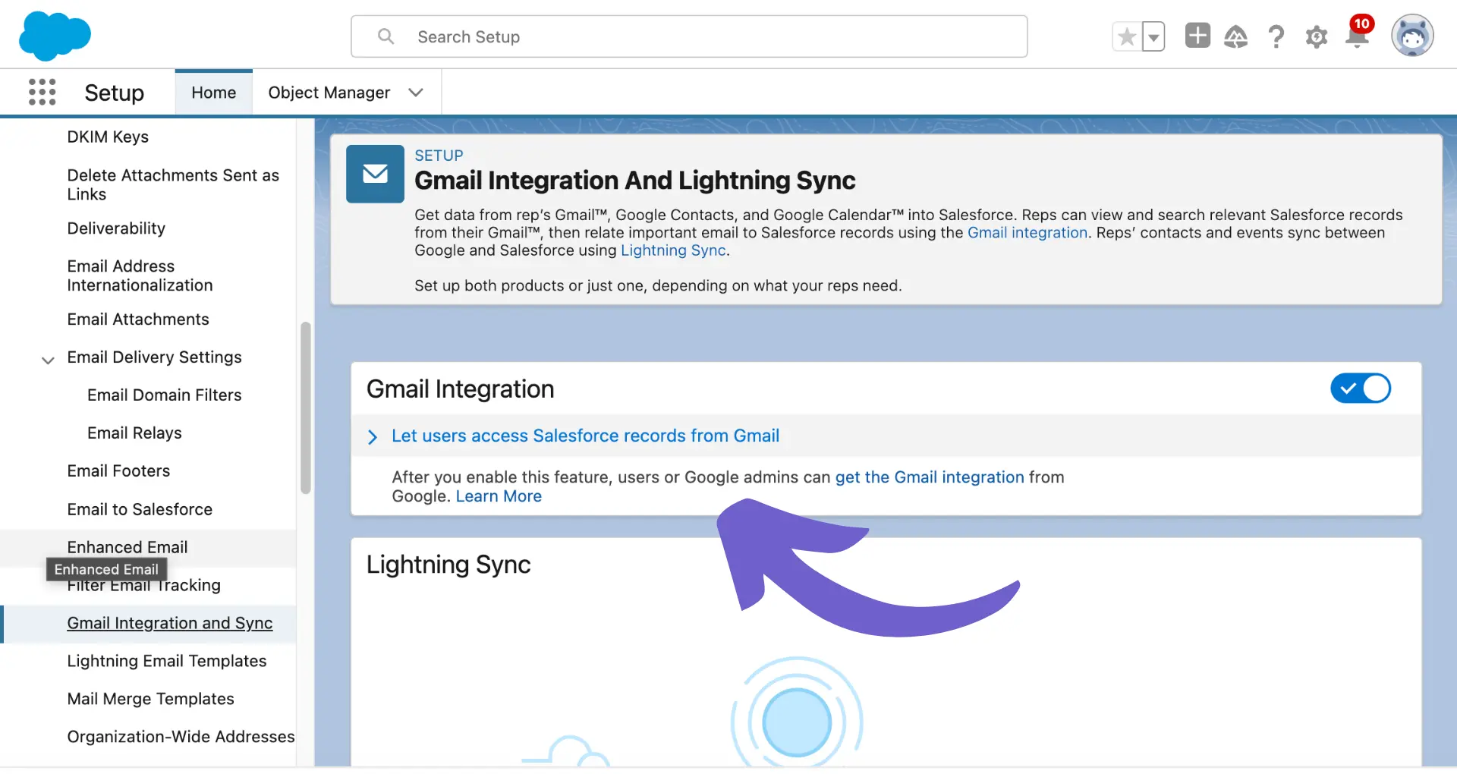Follow the get the Gmail integration link
Viewport: 1457px width, 774px height.
click(x=930, y=477)
